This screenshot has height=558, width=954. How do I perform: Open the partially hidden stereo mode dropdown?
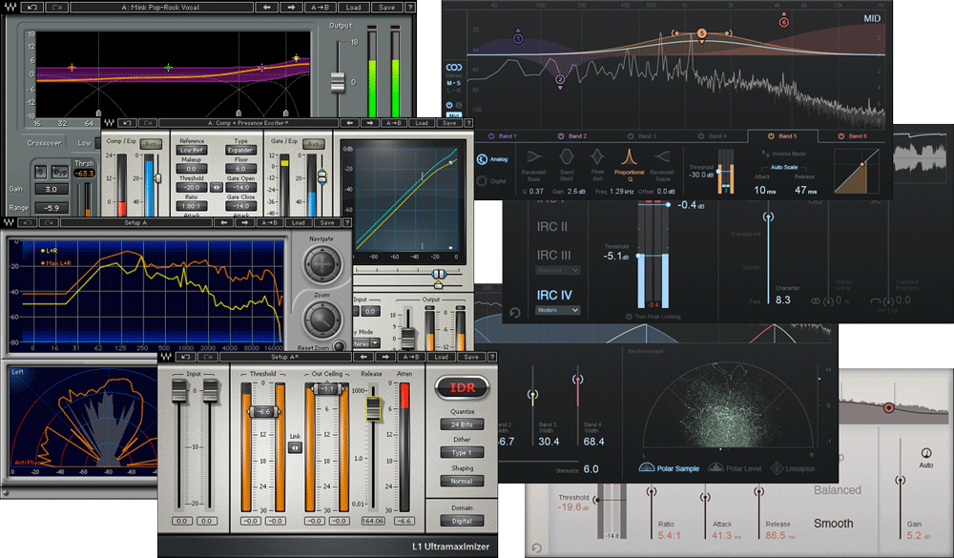point(367,343)
